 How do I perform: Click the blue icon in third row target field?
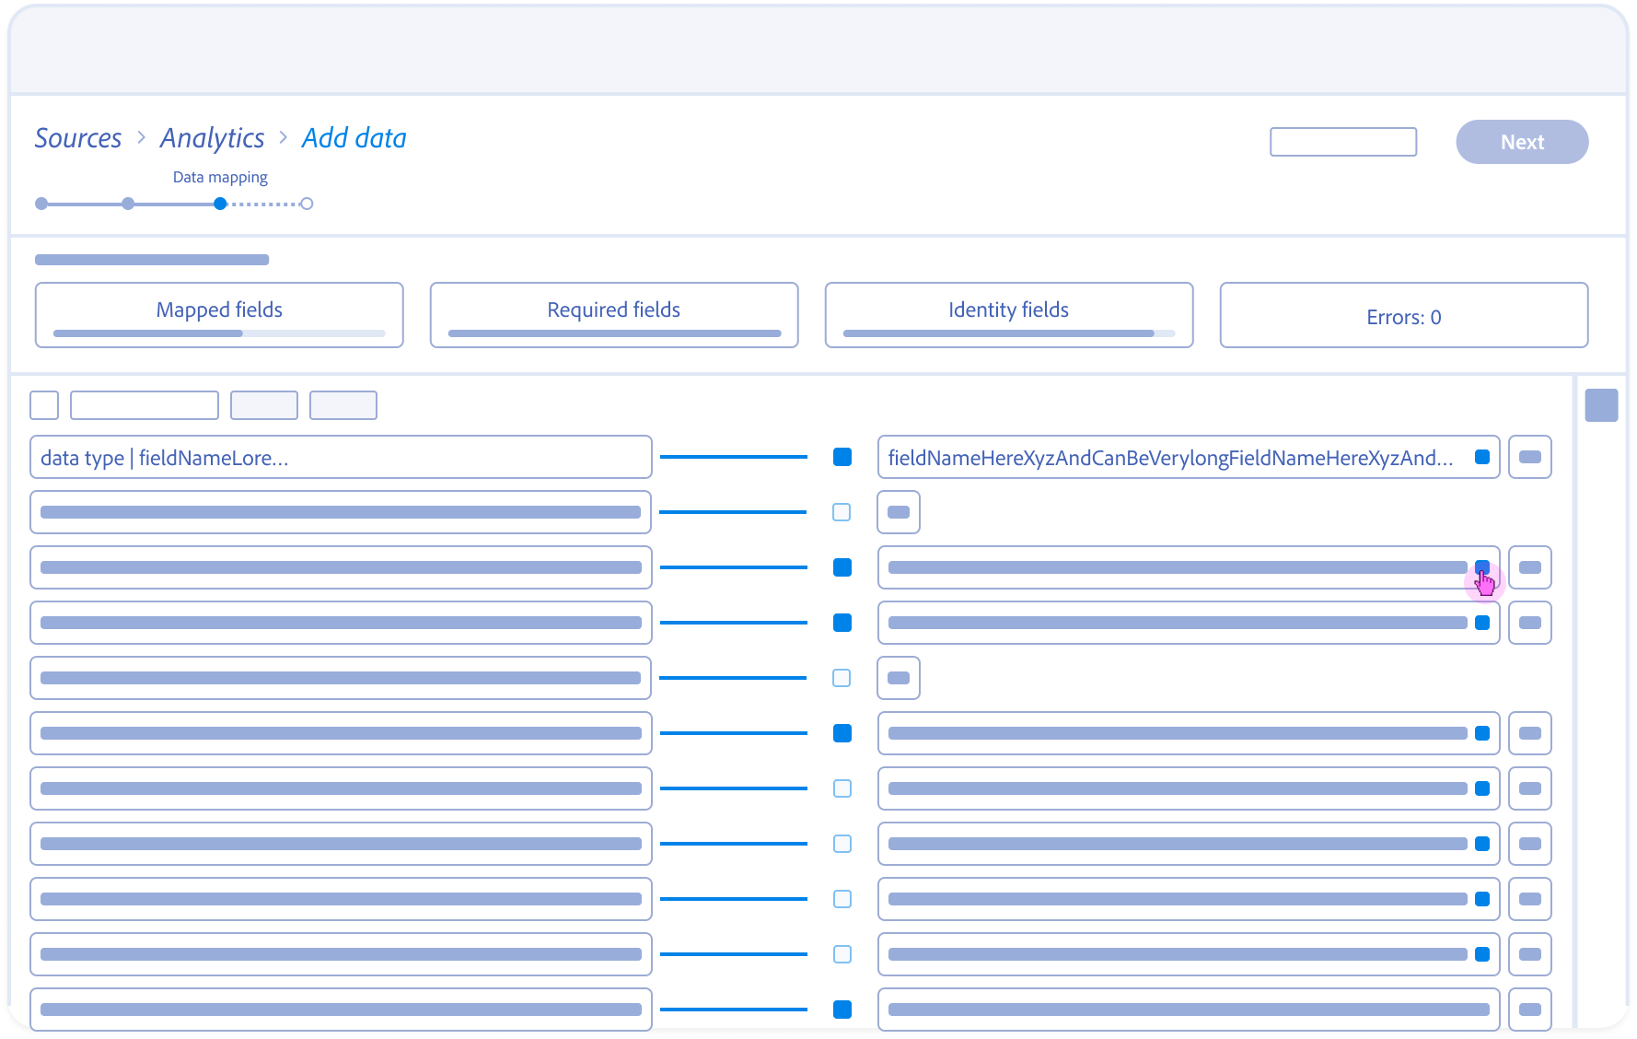(1481, 566)
